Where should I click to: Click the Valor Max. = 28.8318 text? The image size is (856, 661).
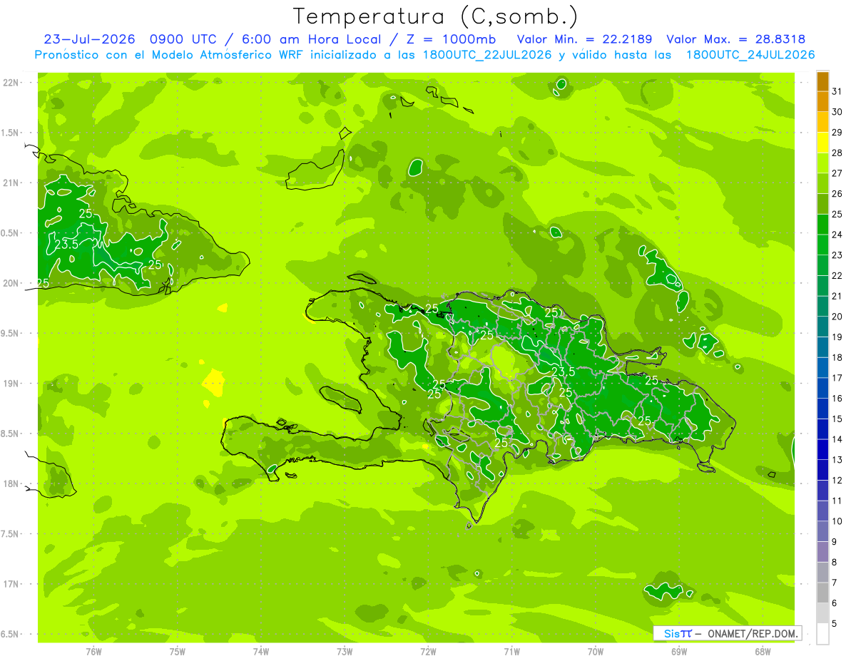coord(735,39)
